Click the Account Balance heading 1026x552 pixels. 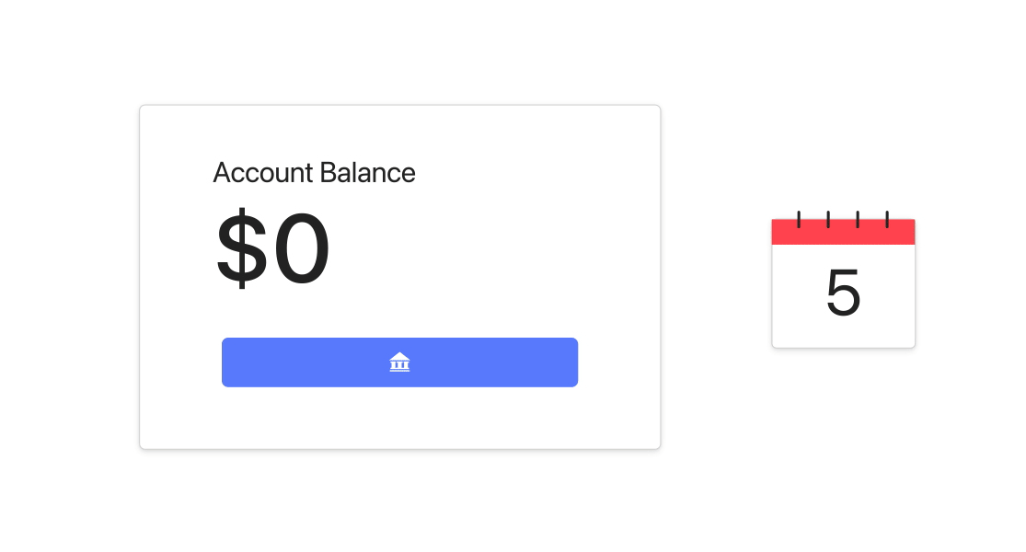click(x=314, y=173)
